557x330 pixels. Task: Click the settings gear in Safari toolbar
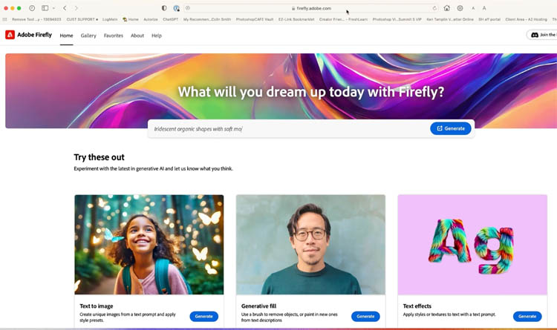460,8
